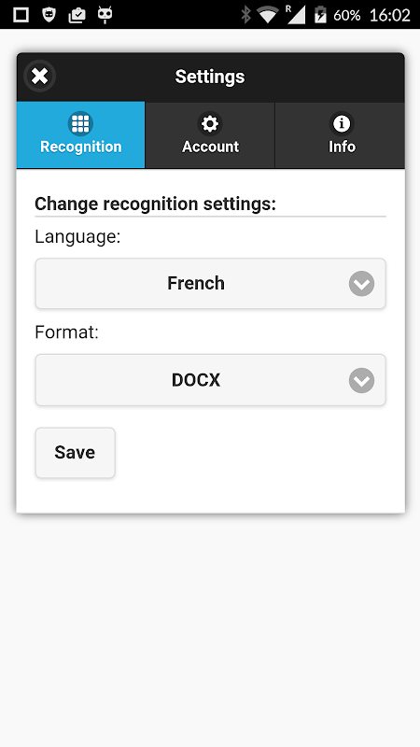
Task: Click the chevron arrow beside DOCX
Action: 361,381
